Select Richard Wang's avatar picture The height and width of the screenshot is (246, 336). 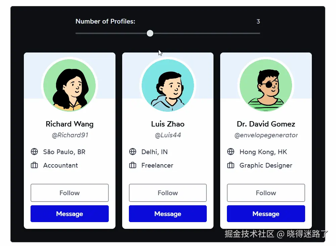point(69,85)
